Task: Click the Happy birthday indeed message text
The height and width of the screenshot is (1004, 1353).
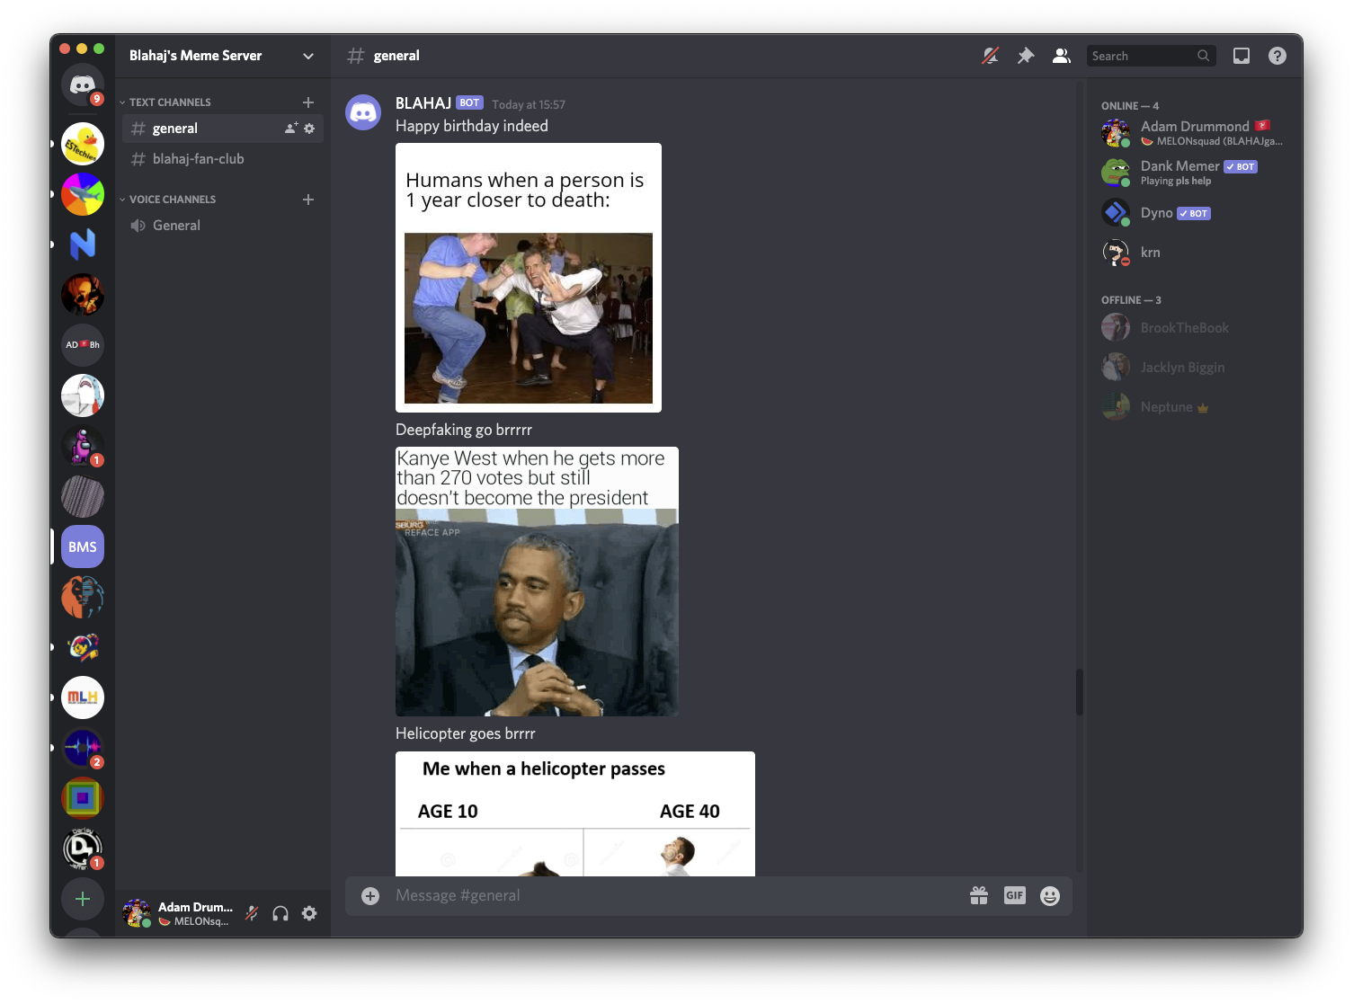Action: click(472, 126)
